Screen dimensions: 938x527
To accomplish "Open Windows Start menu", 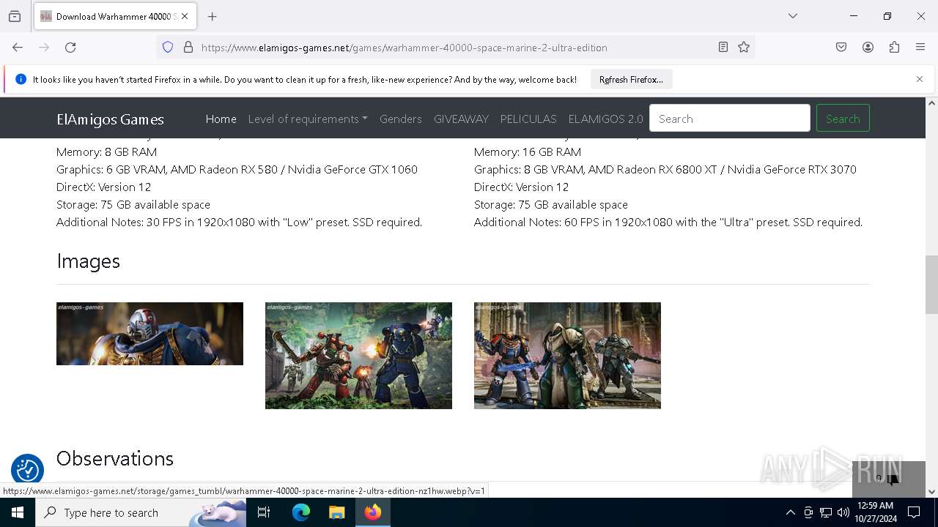I will coord(18,512).
